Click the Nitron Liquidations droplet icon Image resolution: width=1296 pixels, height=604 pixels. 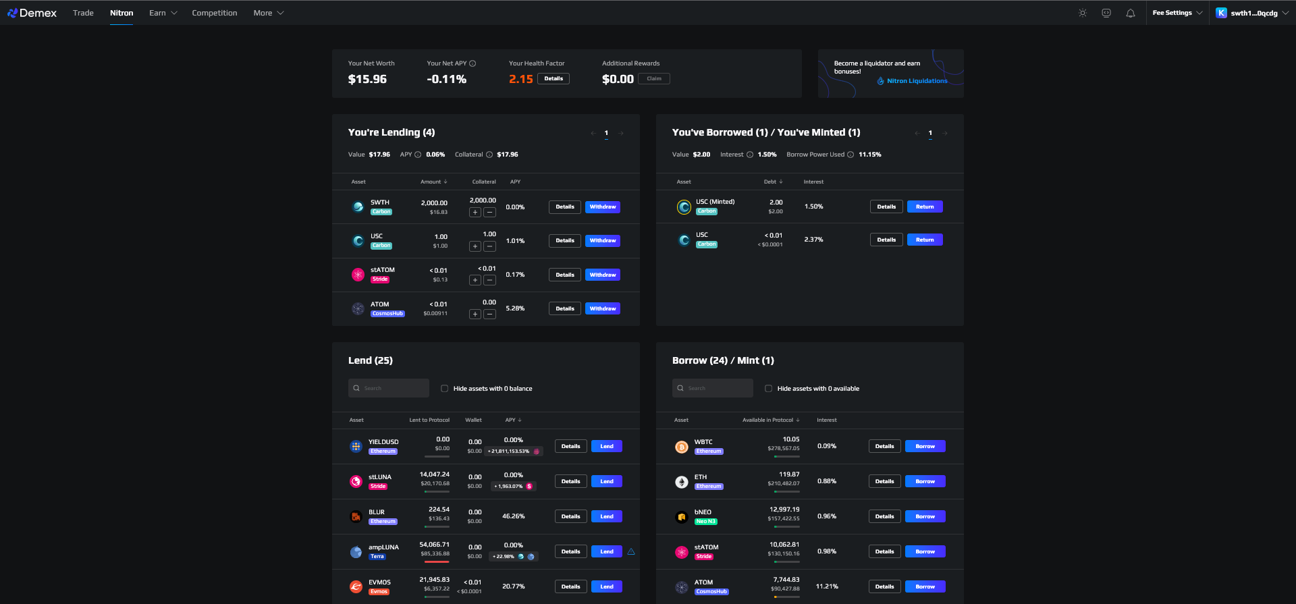pyautogui.click(x=880, y=81)
